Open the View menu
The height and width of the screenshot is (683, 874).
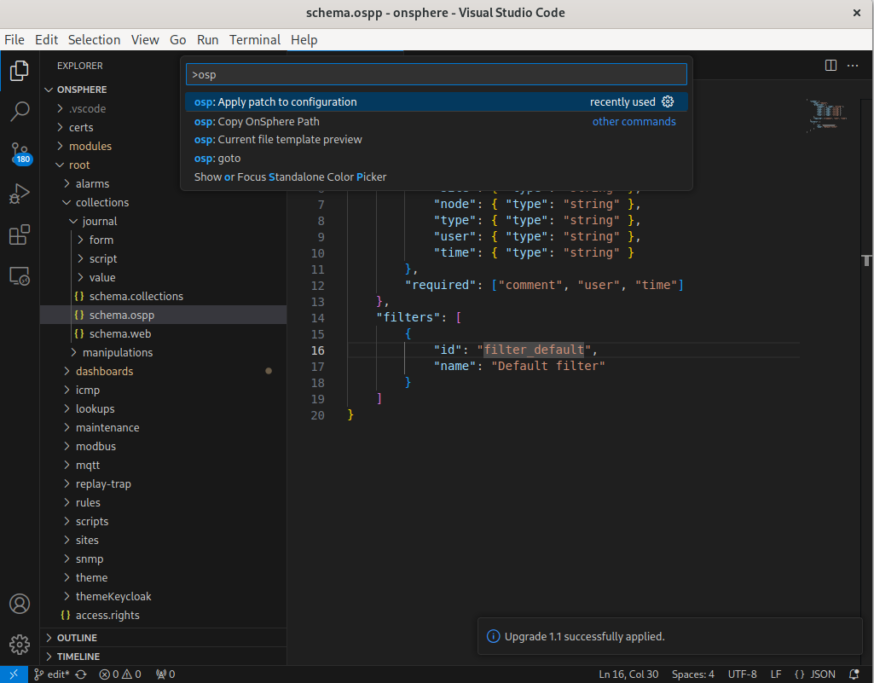click(x=145, y=39)
